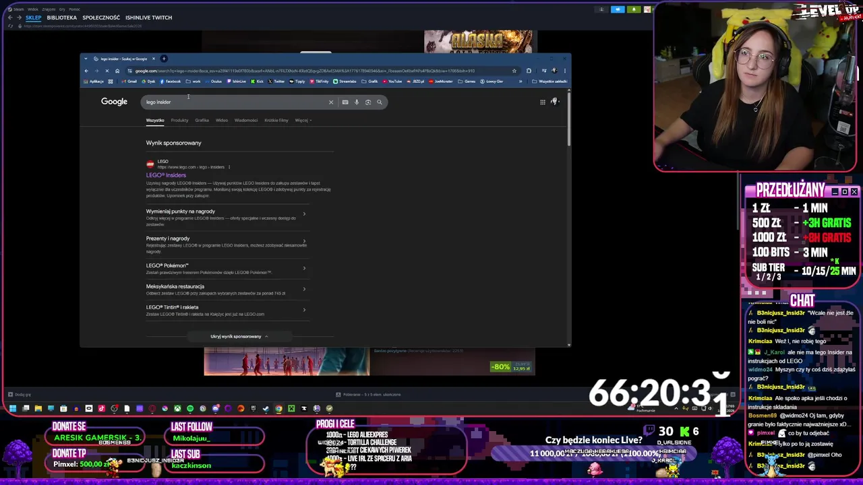Select the Wszystko search tab
The image size is (863, 485).
pyautogui.click(x=155, y=121)
